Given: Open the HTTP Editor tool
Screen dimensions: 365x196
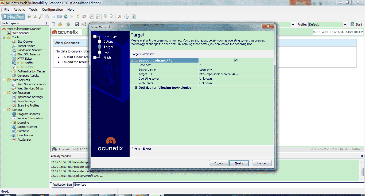Looking at the screenshot, I should click(25, 59).
